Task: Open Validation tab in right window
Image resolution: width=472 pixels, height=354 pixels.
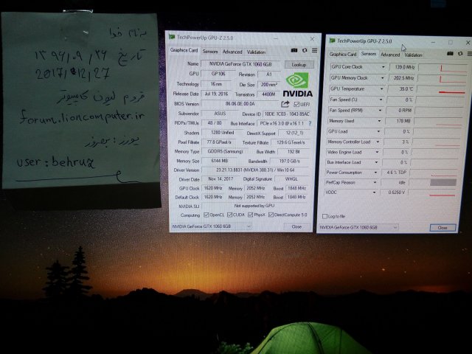Action: tap(413, 55)
